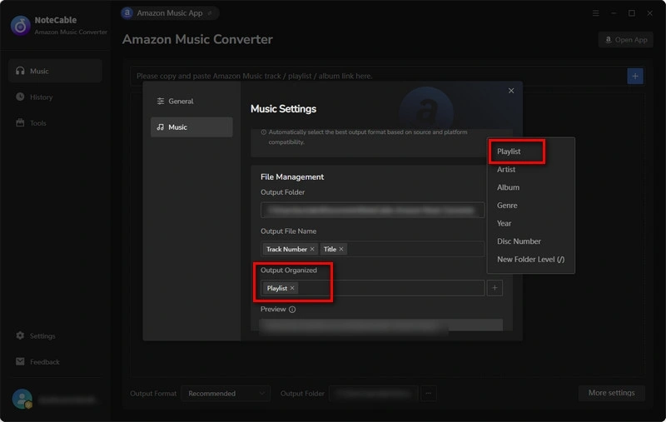Image resolution: width=666 pixels, height=422 pixels.
Task: Click the Preview info icon
Action: pyautogui.click(x=292, y=309)
